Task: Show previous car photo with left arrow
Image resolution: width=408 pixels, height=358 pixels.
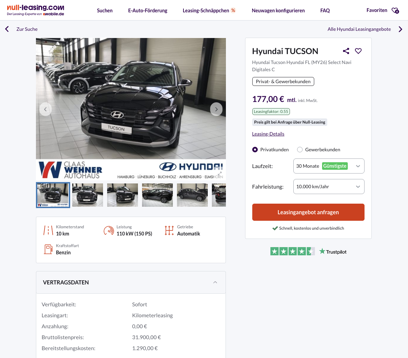Action: pyautogui.click(x=46, y=109)
